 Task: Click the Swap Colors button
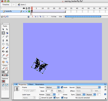pos(7,75)
